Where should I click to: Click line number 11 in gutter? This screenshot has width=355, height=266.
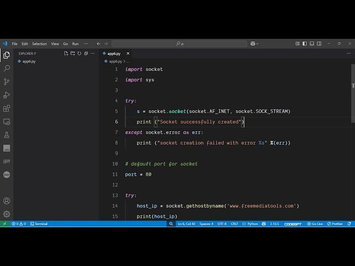[115, 175]
